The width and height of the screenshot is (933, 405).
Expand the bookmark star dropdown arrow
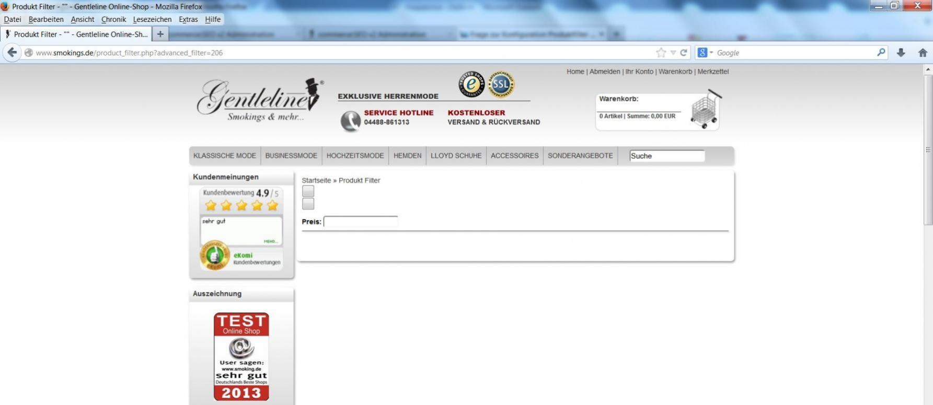point(673,53)
